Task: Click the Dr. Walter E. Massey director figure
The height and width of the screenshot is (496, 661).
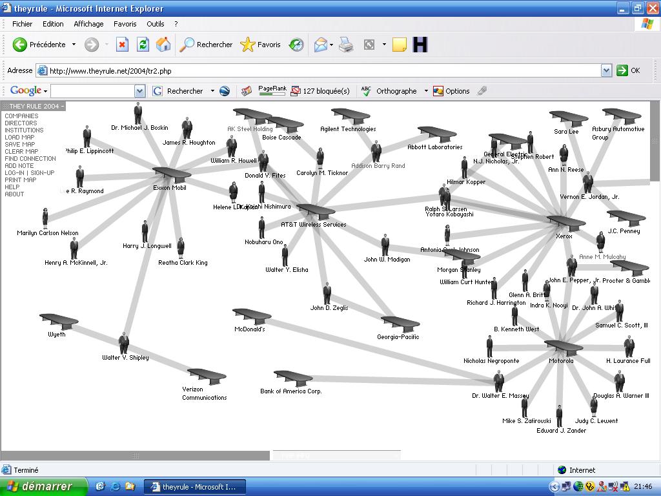Action: tap(499, 381)
